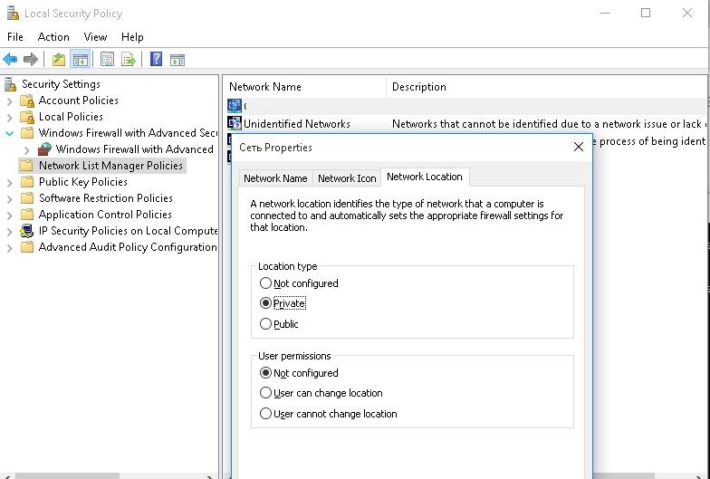The width and height of the screenshot is (710, 479).
Task: Click the IP Security Policies computer icon
Action: [27, 231]
